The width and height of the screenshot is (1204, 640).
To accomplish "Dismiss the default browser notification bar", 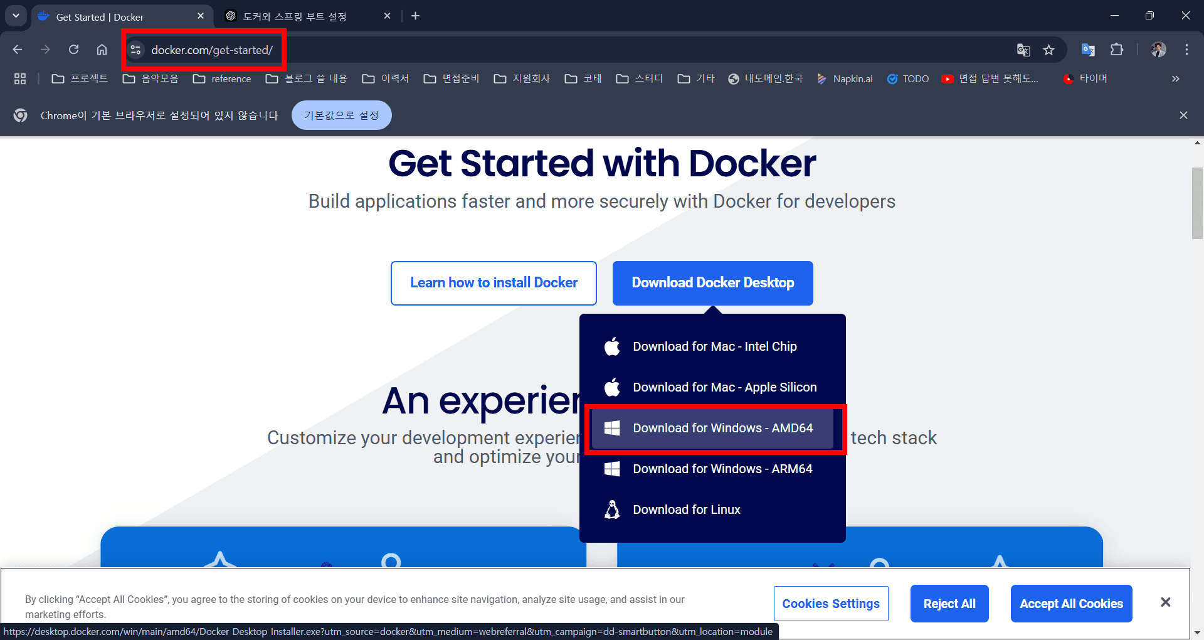I will [x=1183, y=115].
